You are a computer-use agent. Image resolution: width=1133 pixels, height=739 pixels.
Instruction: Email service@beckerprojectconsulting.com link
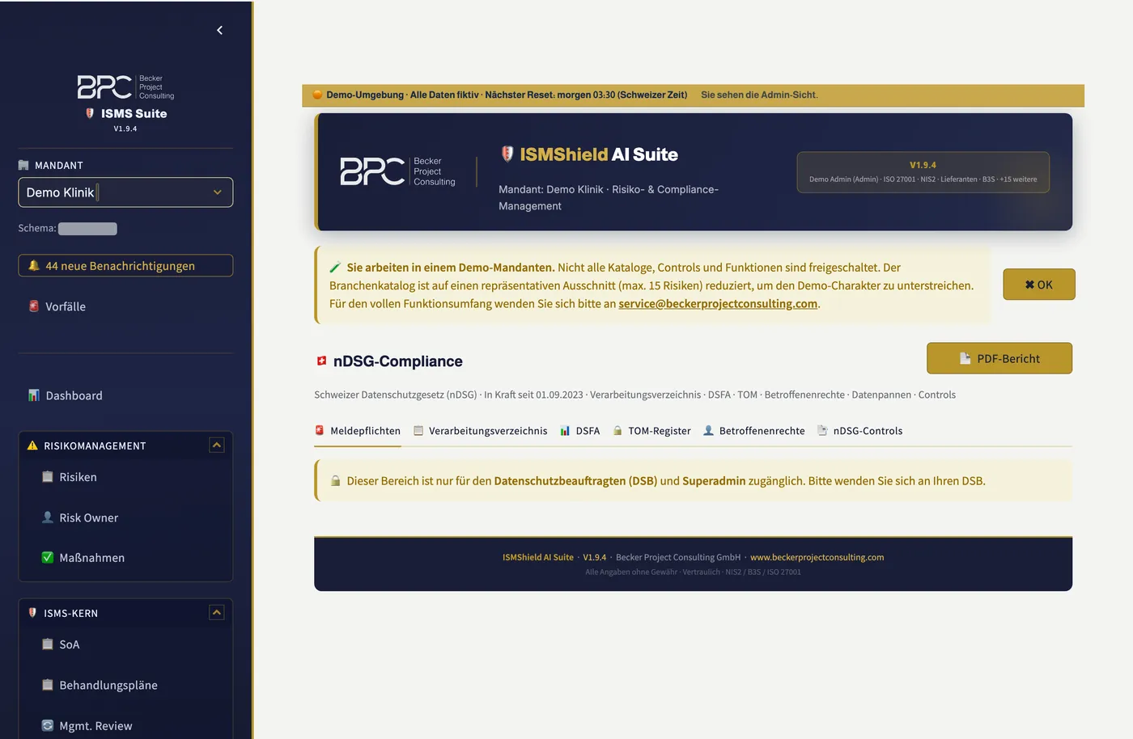coord(718,304)
